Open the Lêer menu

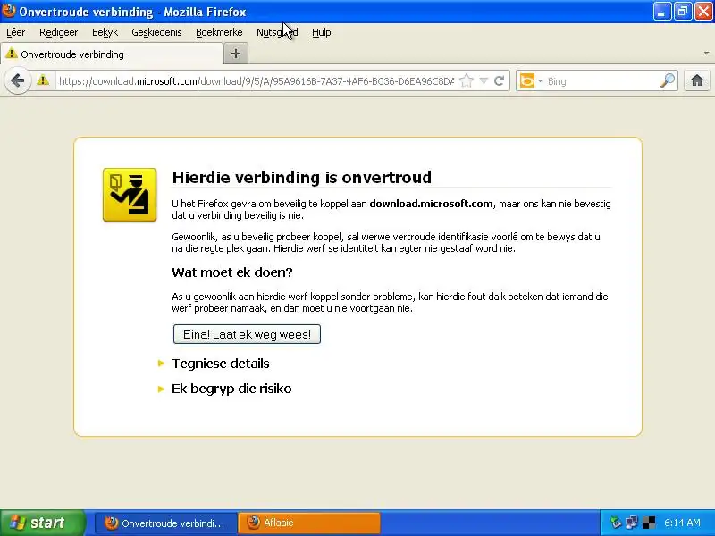(15, 32)
